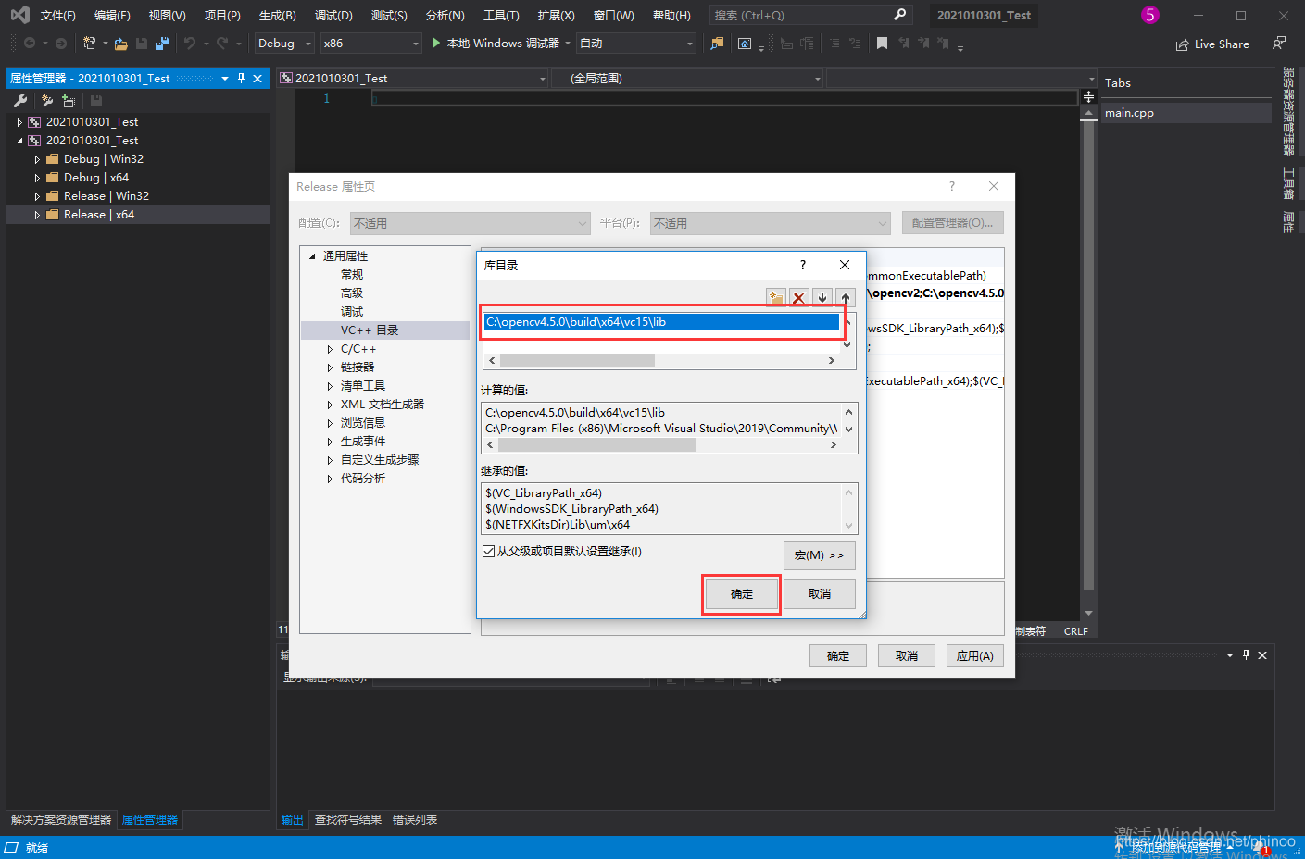Viewport: 1305px width, 859px height.
Task: Click the 搜索 (Ctrl+Q) search box
Action: 811,15
